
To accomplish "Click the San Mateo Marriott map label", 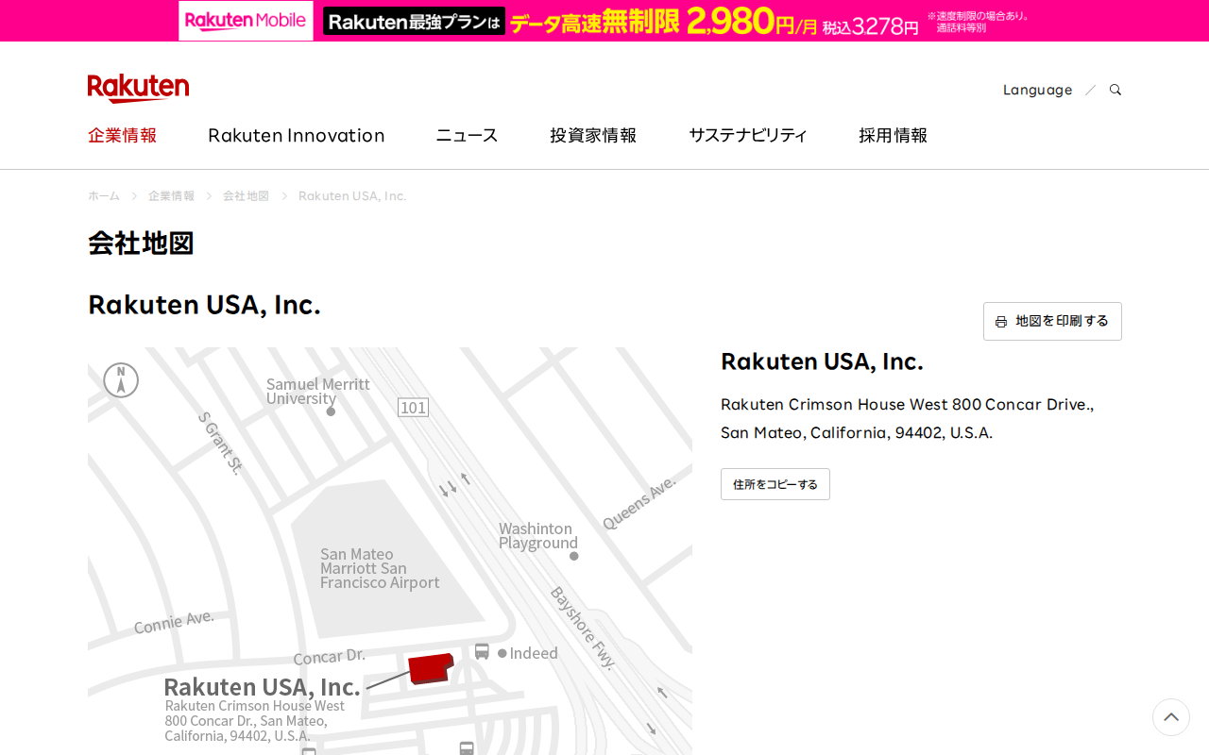I will tap(380, 568).
